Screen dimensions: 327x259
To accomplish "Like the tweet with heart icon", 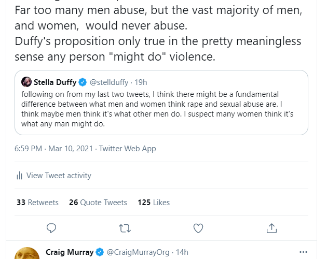I will 198,228.
